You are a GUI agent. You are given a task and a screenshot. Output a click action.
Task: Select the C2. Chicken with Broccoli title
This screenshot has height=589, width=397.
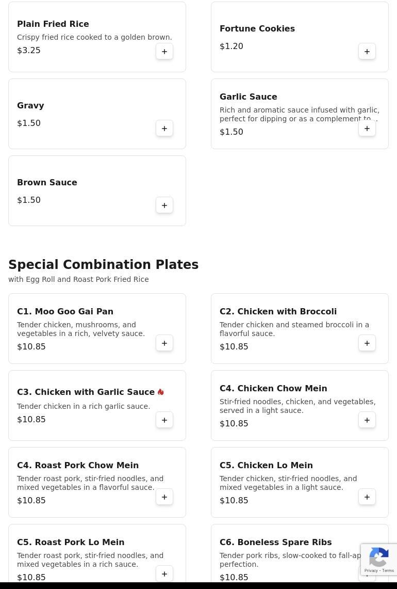[x=278, y=312]
